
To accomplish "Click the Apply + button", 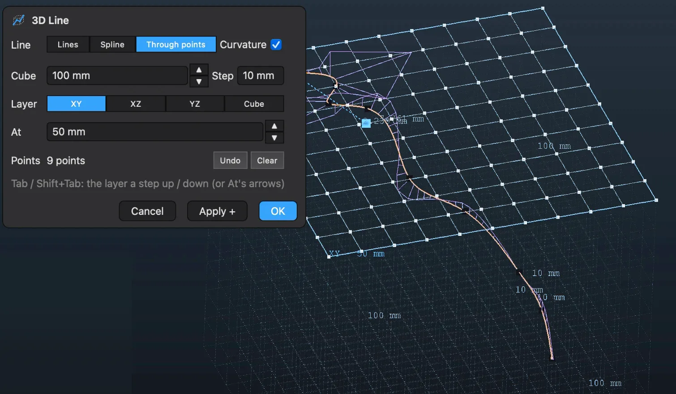I will (217, 211).
